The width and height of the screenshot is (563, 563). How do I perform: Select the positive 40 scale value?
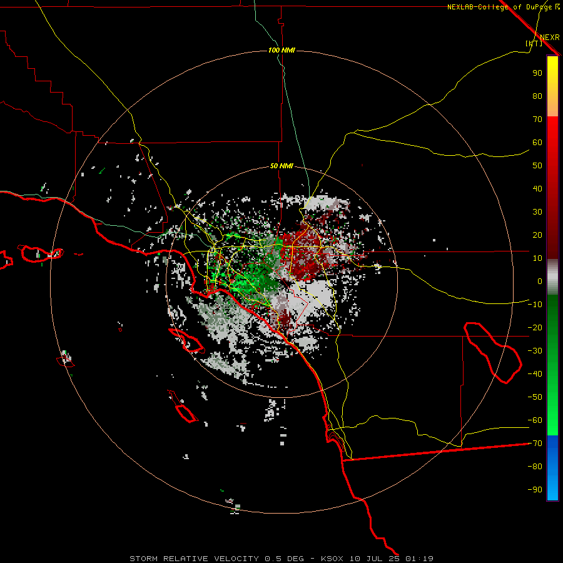point(537,188)
